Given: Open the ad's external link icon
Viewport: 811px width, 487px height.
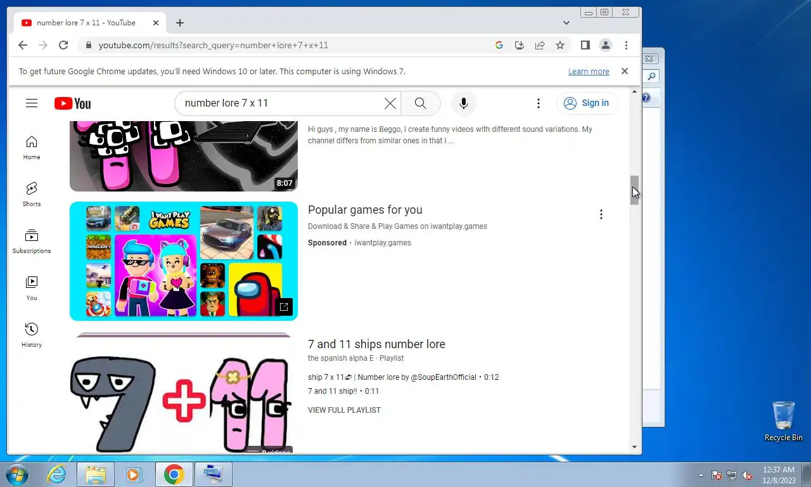Looking at the screenshot, I should 284,307.
